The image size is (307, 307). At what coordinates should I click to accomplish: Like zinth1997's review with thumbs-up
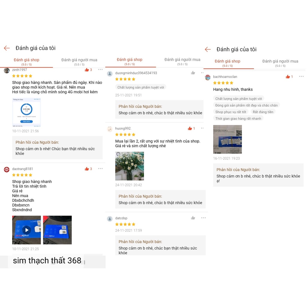point(87,70)
